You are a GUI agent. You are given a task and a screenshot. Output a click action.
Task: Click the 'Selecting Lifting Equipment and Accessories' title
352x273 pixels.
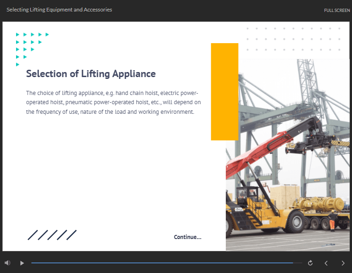[x=59, y=10]
